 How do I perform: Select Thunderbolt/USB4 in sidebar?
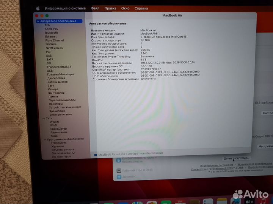[59, 67]
